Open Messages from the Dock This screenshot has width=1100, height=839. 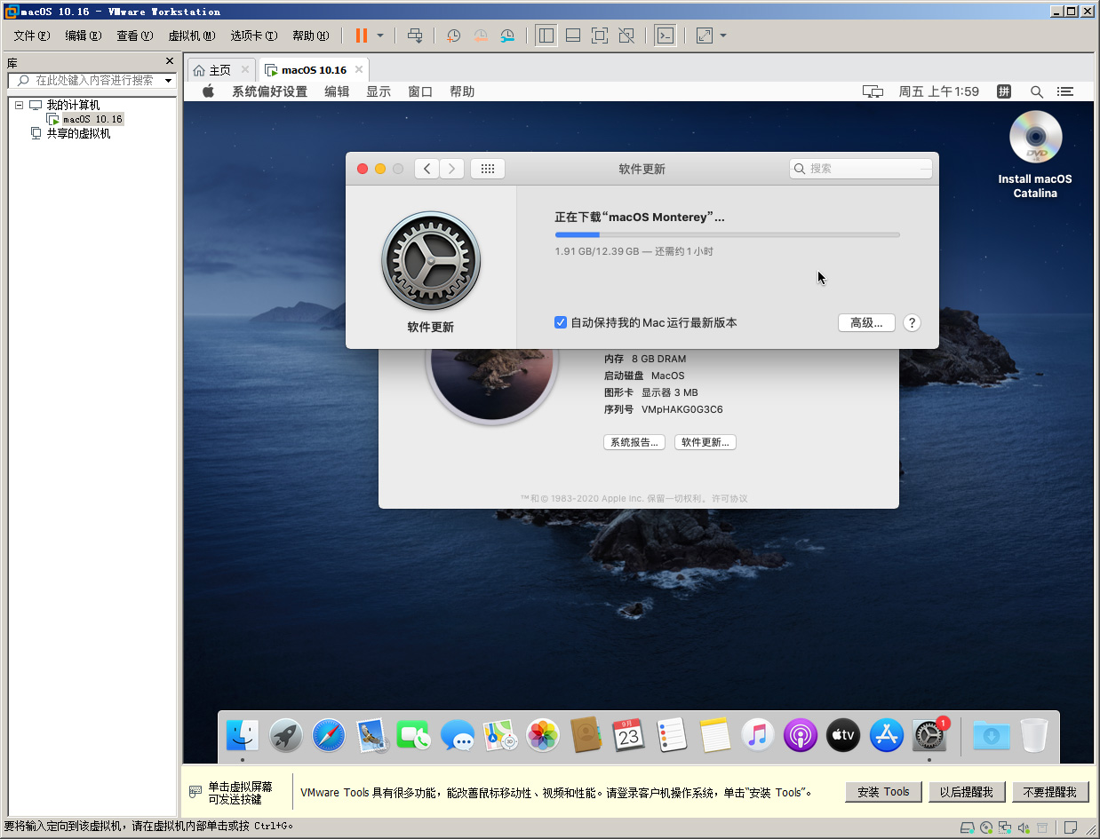458,735
